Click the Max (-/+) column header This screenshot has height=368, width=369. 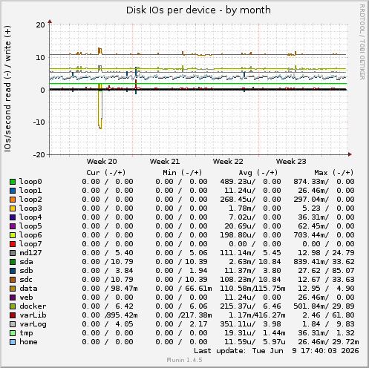(x=334, y=173)
